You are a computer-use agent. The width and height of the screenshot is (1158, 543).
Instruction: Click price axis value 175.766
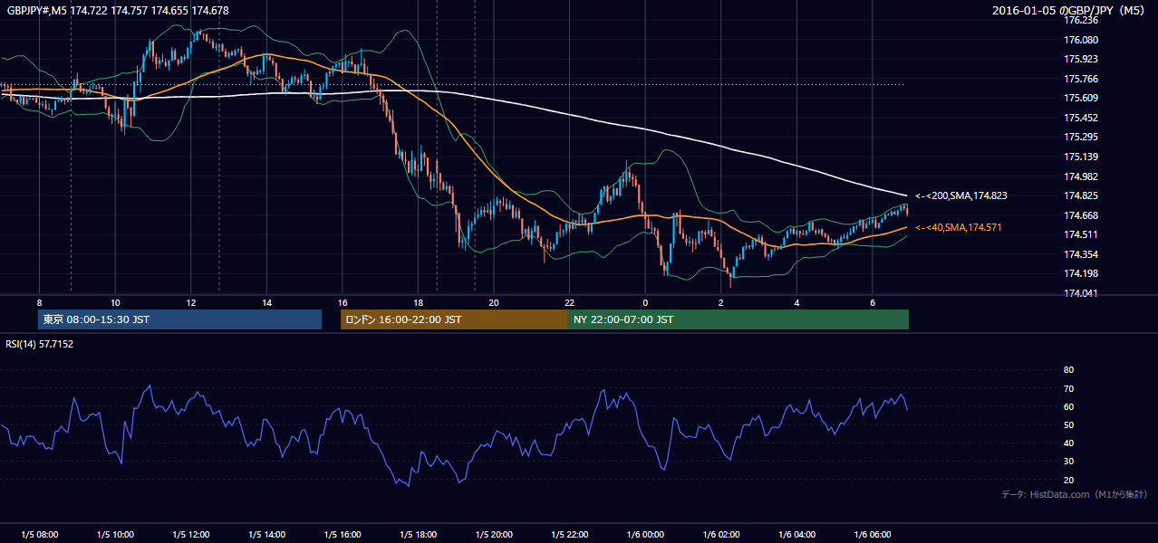(x=1081, y=79)
